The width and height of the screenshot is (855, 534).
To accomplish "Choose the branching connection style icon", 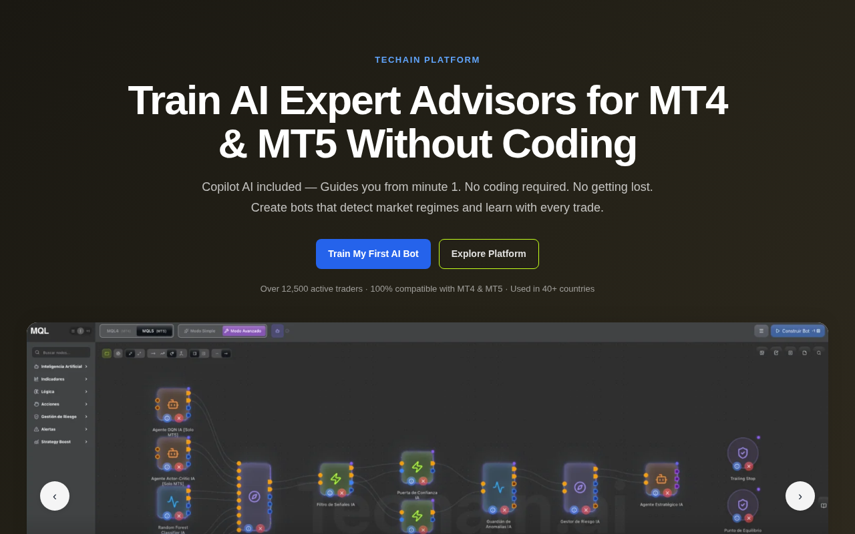I will [181, 354].
